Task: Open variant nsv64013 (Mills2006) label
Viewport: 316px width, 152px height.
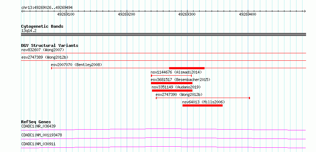Action: (203, 102)
